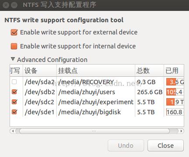This screenshot has height=157, width=189.
Task: Click the 总数 column header
Action: point(149,71)
